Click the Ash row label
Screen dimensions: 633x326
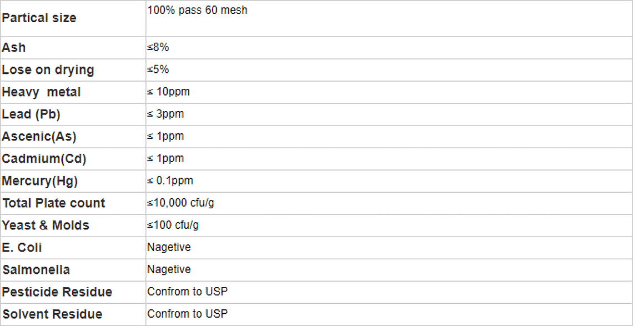13,48
